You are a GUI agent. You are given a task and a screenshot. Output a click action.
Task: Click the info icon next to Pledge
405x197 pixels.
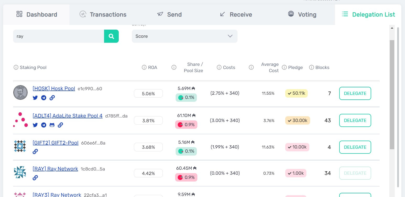pos(284,67)
